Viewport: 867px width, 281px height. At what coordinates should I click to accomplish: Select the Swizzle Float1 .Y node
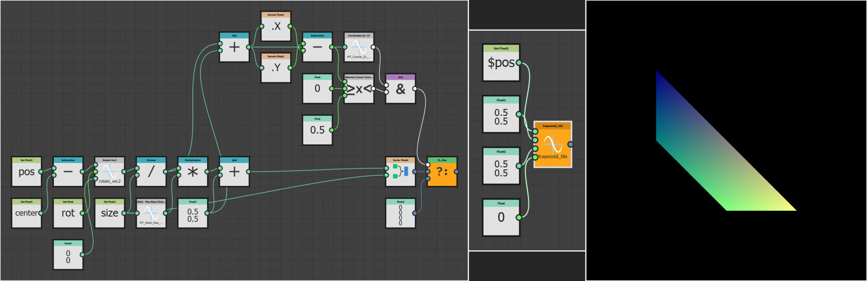276,68
